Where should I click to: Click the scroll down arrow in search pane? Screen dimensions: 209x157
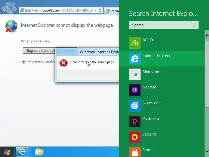pyautogui.click(x=207, y=152)
